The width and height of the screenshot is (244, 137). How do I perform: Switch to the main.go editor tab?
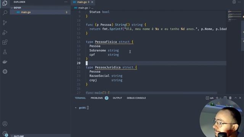83,2
